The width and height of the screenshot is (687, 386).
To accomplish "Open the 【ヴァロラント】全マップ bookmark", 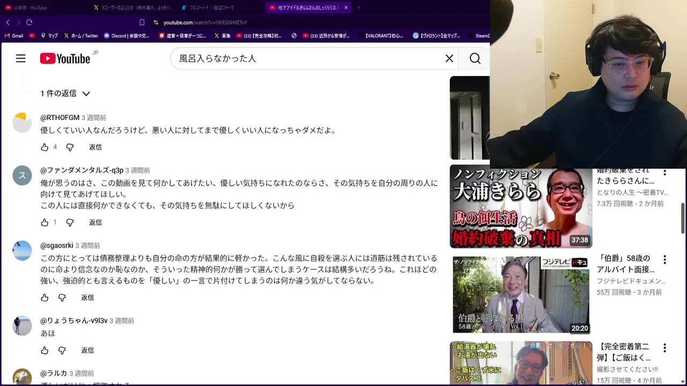I will click(437, 36).
